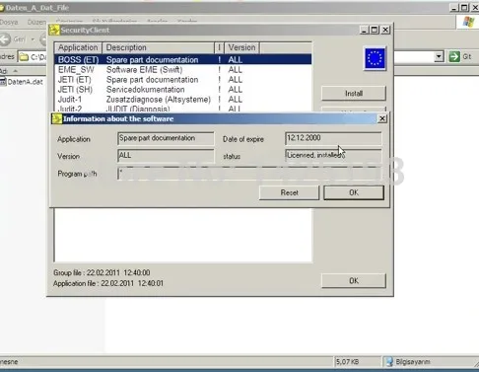This screenshot has height=372, width=479.
Task: Click the Windows logo icon in Explorer
Action: click(x=468, y=22)
